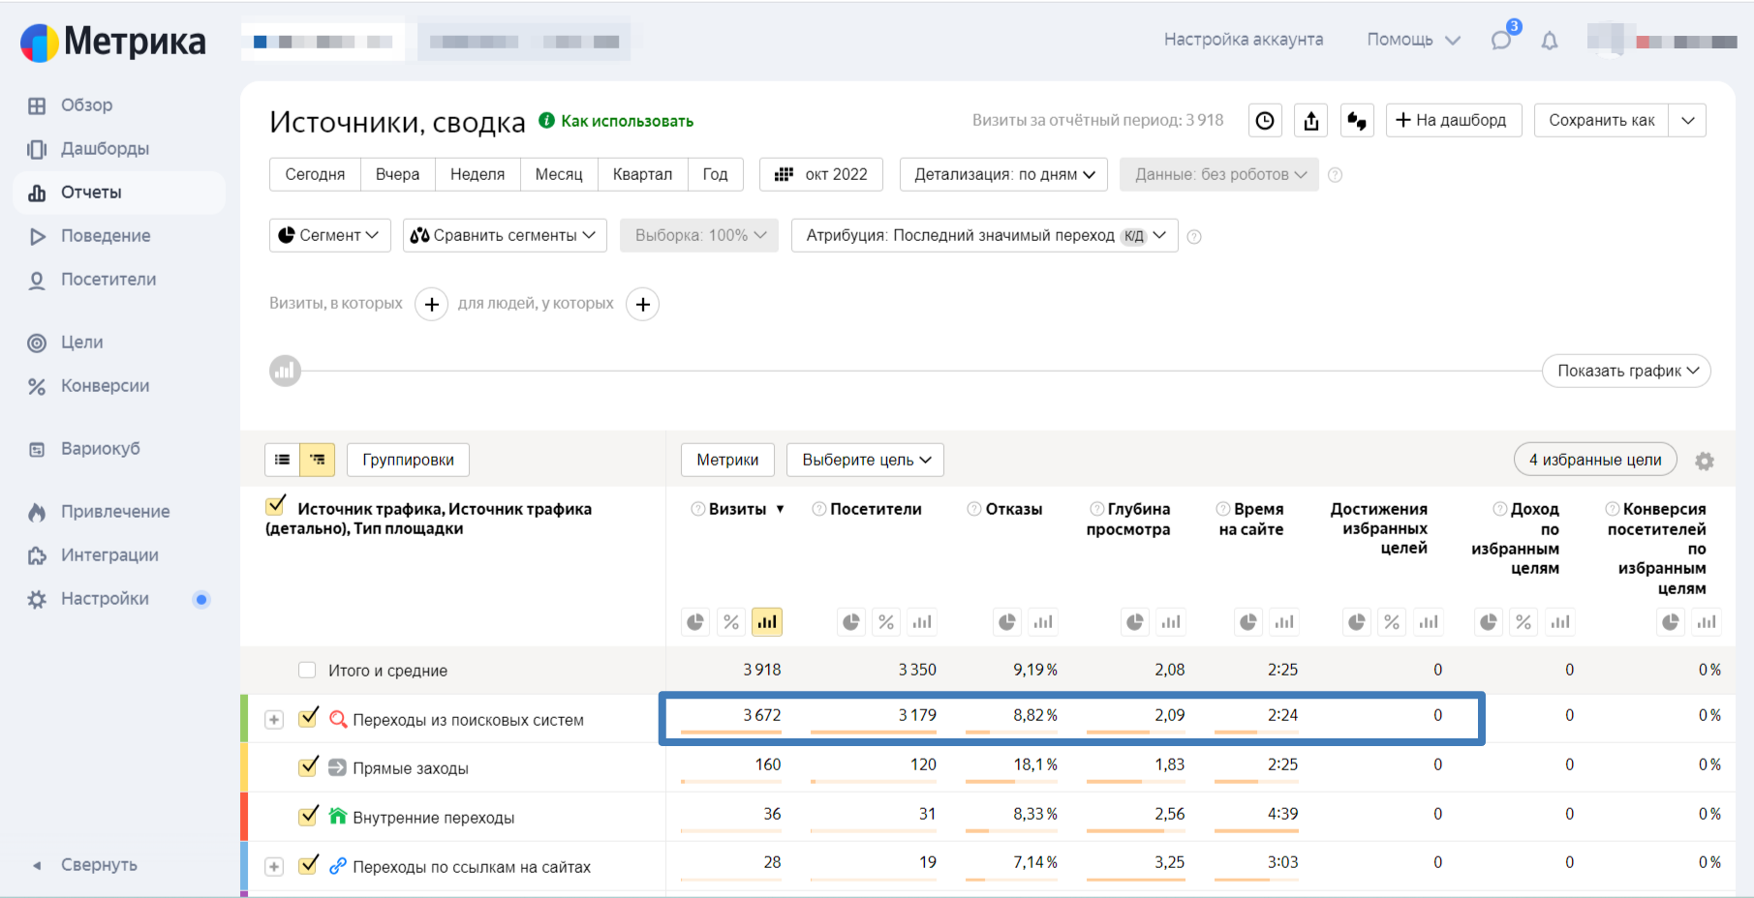The image size is (1754, 898).
Task: Open the Как использовать link
Action: tap(627, 121)
